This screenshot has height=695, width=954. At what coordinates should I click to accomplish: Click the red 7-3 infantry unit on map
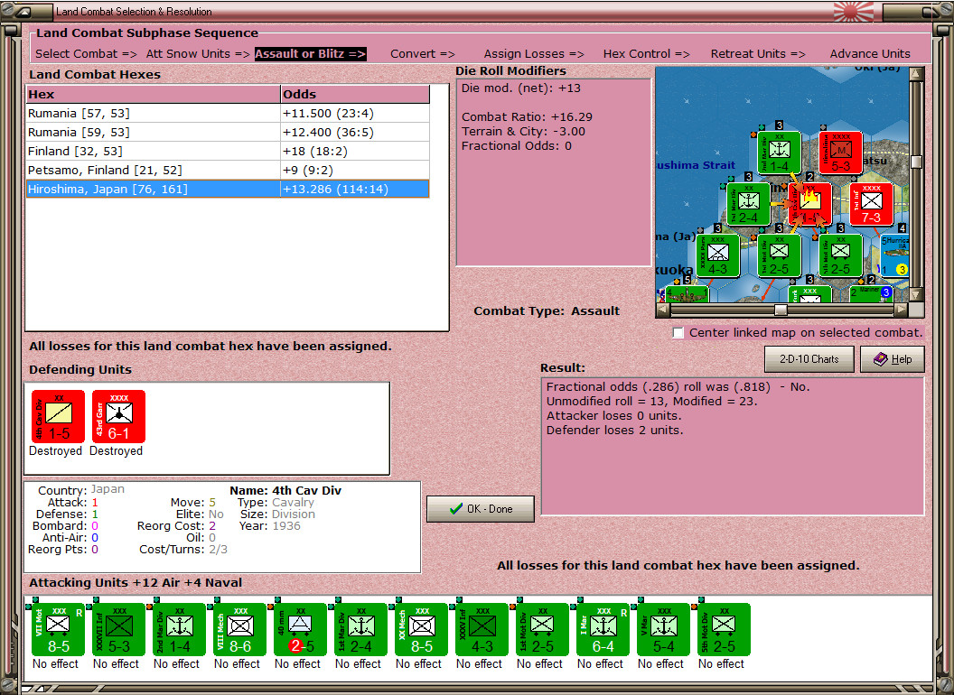(871, 204)
